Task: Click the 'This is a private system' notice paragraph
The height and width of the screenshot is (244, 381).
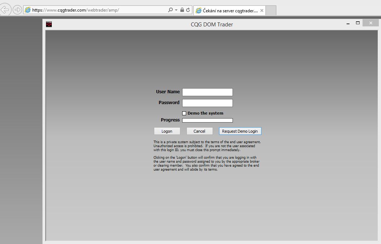Action: [207, 146]
